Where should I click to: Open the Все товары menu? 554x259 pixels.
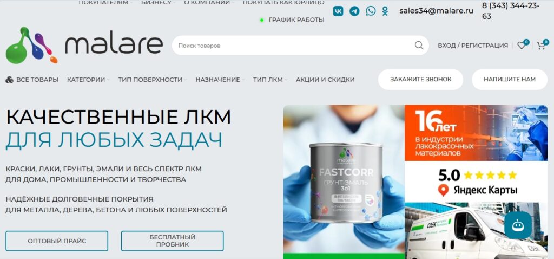pyautogui.click(x=32, y=80)
